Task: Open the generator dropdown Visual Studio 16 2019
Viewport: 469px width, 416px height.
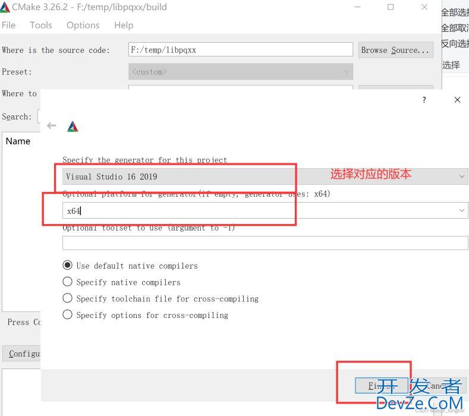Action: click(x=265, y=177)
